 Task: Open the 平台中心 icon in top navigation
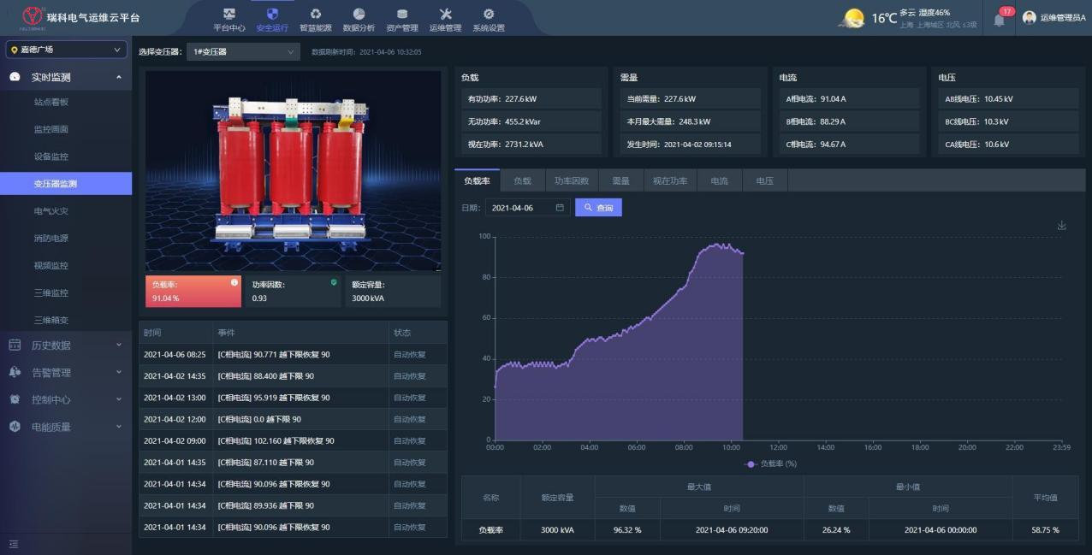coord(228,15)
